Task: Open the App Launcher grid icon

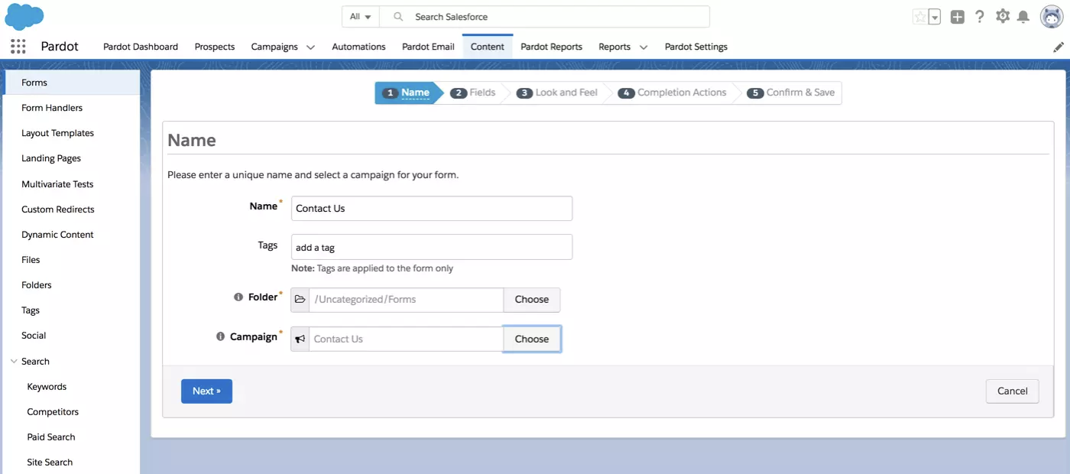Action: pos(18,47)
